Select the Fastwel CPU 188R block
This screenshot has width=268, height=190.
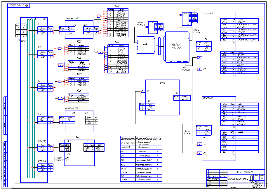177,47
